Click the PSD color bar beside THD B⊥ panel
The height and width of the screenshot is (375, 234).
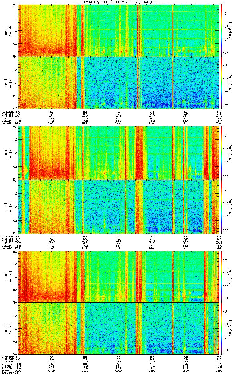coord(222,153)
